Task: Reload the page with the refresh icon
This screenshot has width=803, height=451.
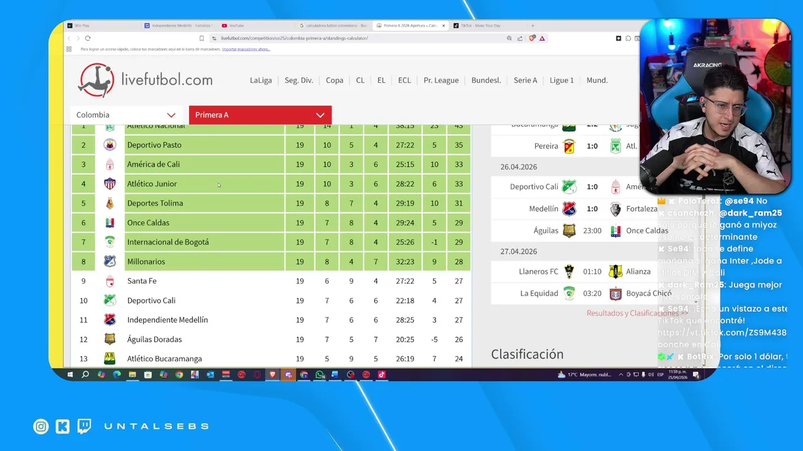Action: coord(88,38)
